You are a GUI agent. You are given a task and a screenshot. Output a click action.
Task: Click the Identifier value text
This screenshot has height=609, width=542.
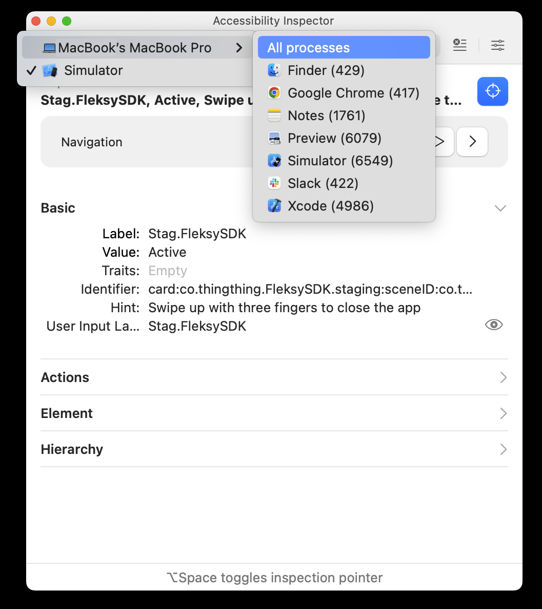(310, 289)
